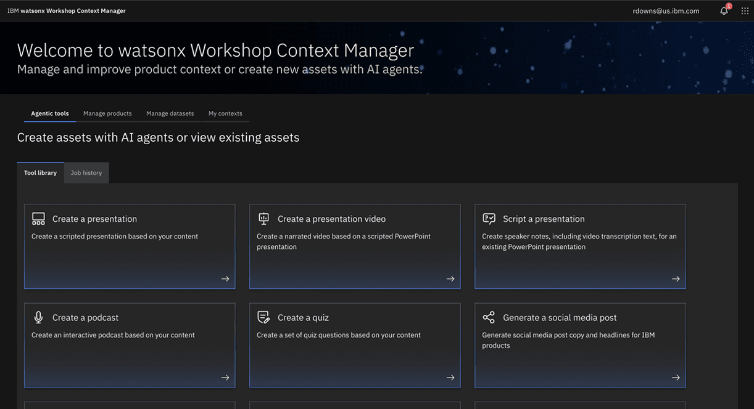Click the Create a presentation video icon

pos(263,219)
